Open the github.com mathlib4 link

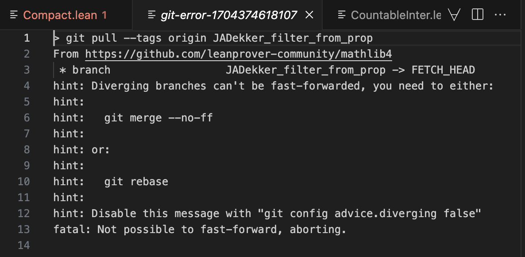tap(239, 54)
